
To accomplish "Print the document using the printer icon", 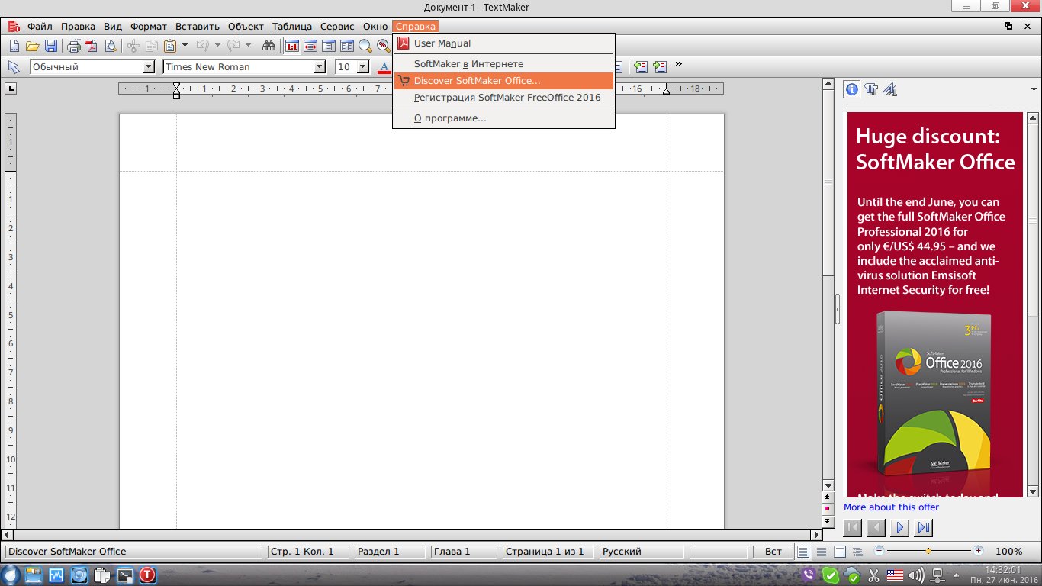I will [x=74, y=46].
